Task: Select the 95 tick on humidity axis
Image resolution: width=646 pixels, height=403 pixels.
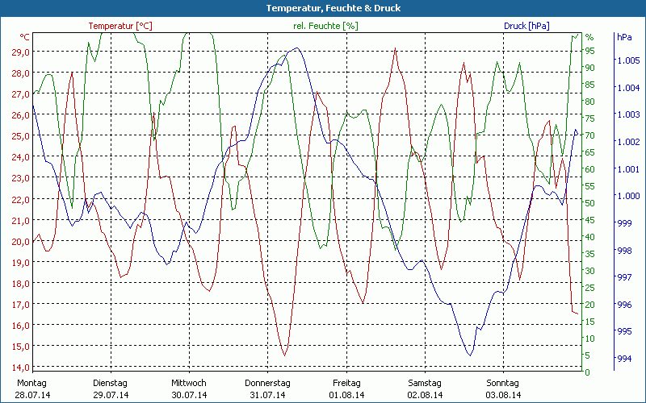Action: 590,51
